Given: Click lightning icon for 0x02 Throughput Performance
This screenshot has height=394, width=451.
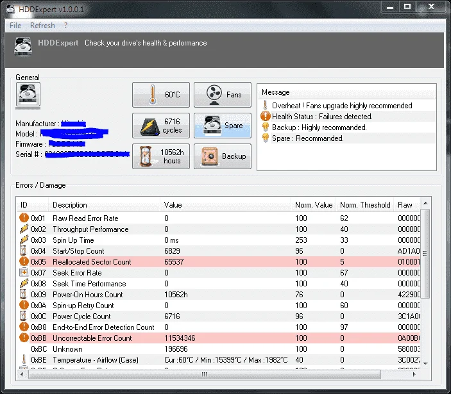Looking at the screenshot, I should pos(24,229).
